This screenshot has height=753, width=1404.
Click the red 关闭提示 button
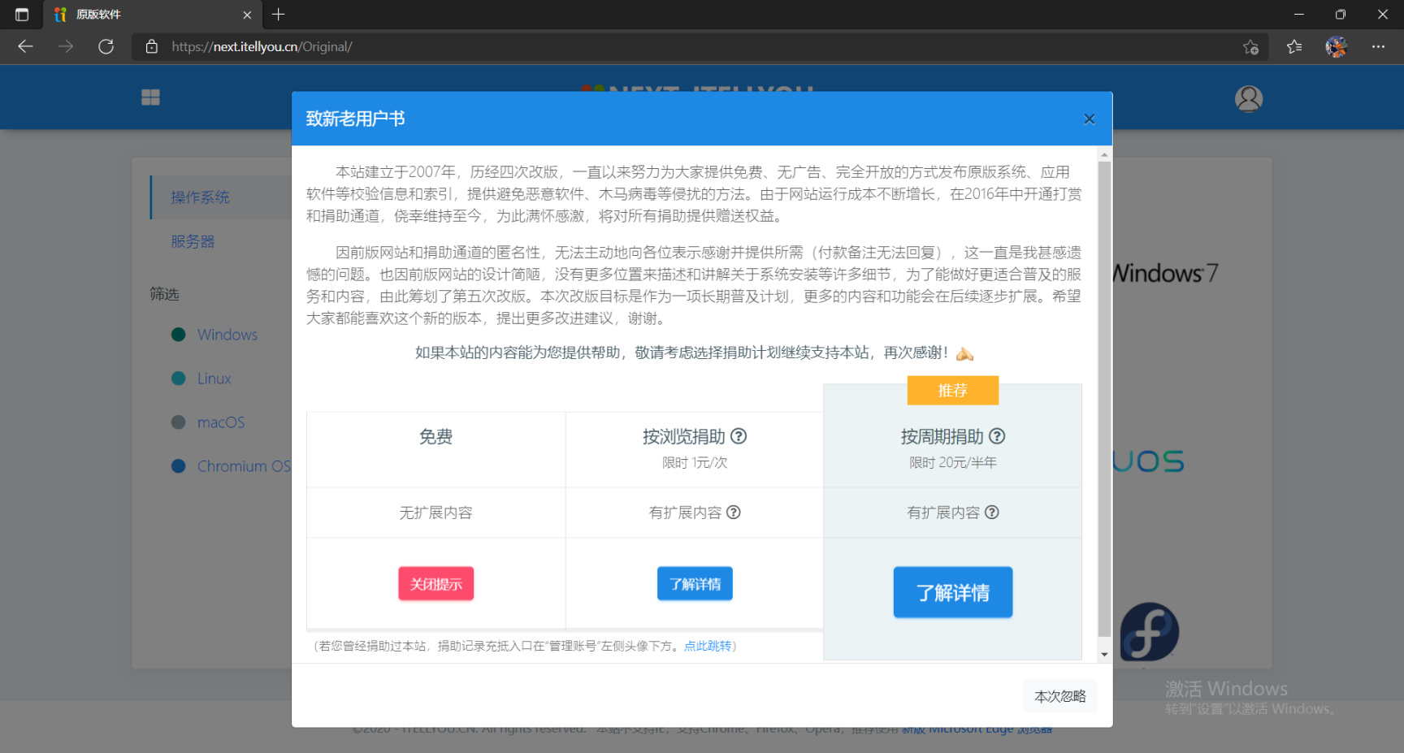(x=435, y=583)
